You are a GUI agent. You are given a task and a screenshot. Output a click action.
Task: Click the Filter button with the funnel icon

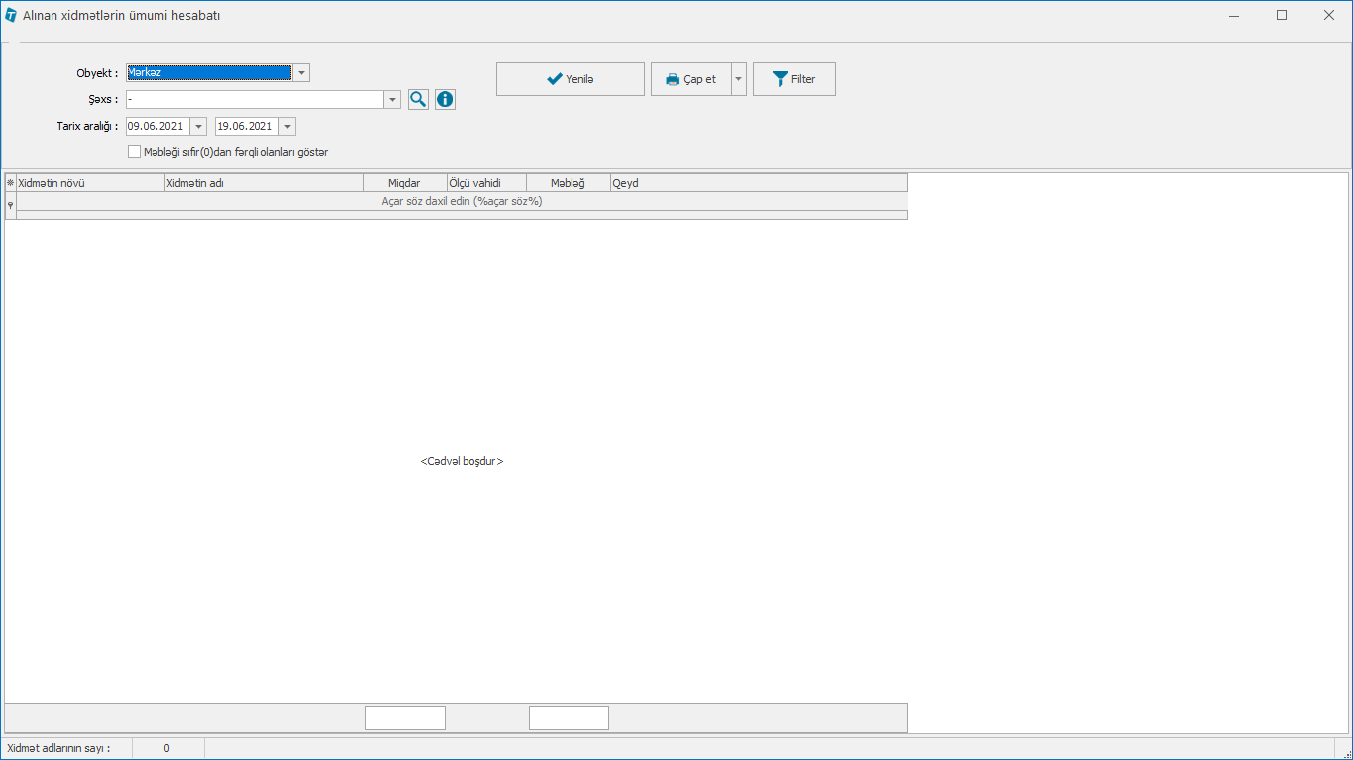[793, 79]
